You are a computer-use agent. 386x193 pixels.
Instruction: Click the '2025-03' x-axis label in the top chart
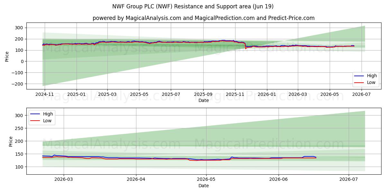coord(107,95)
